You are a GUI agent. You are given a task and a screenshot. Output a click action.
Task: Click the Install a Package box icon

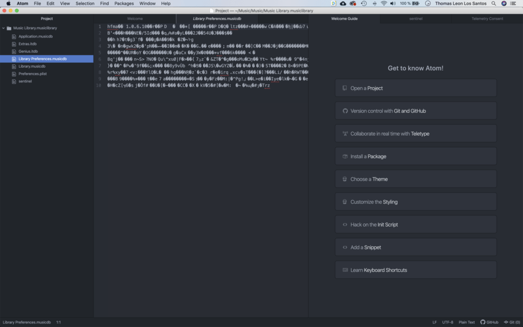(345, 156)
